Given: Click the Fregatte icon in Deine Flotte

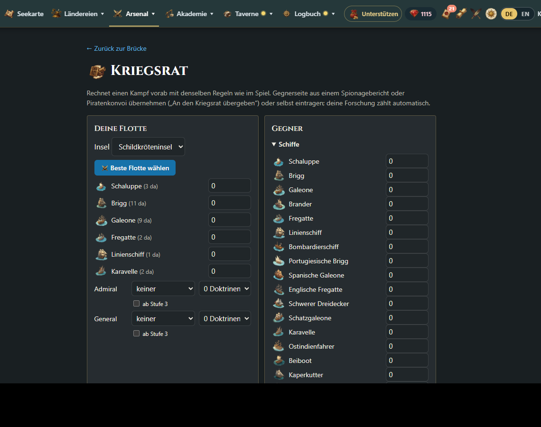Looking at the screenshot, I should pyautogui.click(x=101, y=237).
